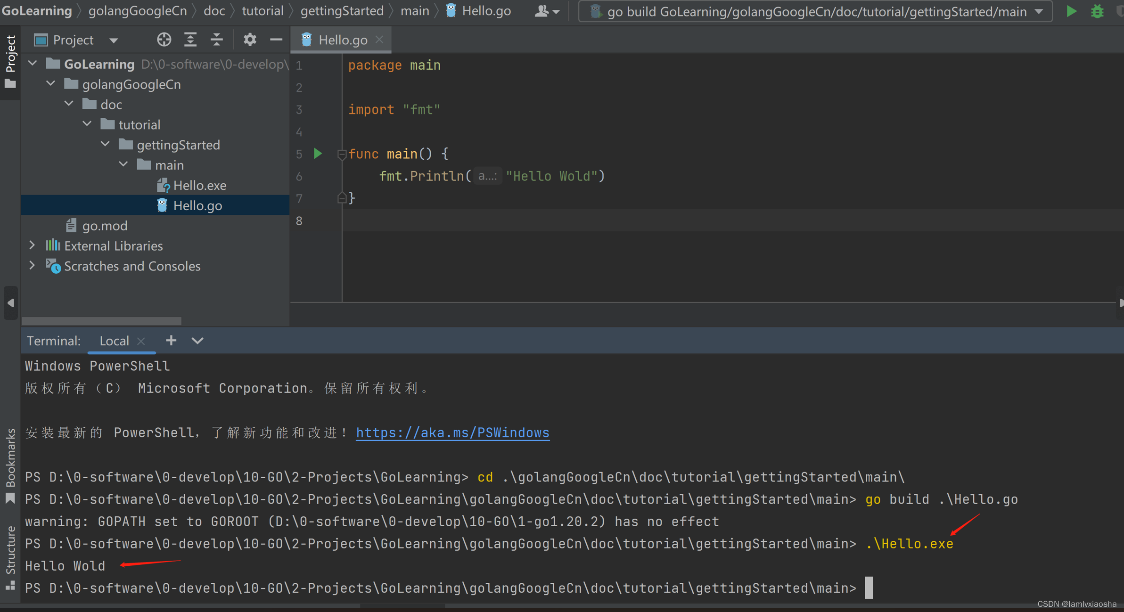The width and height of the screenshot is (1124, 612).
Task: Select Hello.exe in the project tree
Action: coord(192,185)
